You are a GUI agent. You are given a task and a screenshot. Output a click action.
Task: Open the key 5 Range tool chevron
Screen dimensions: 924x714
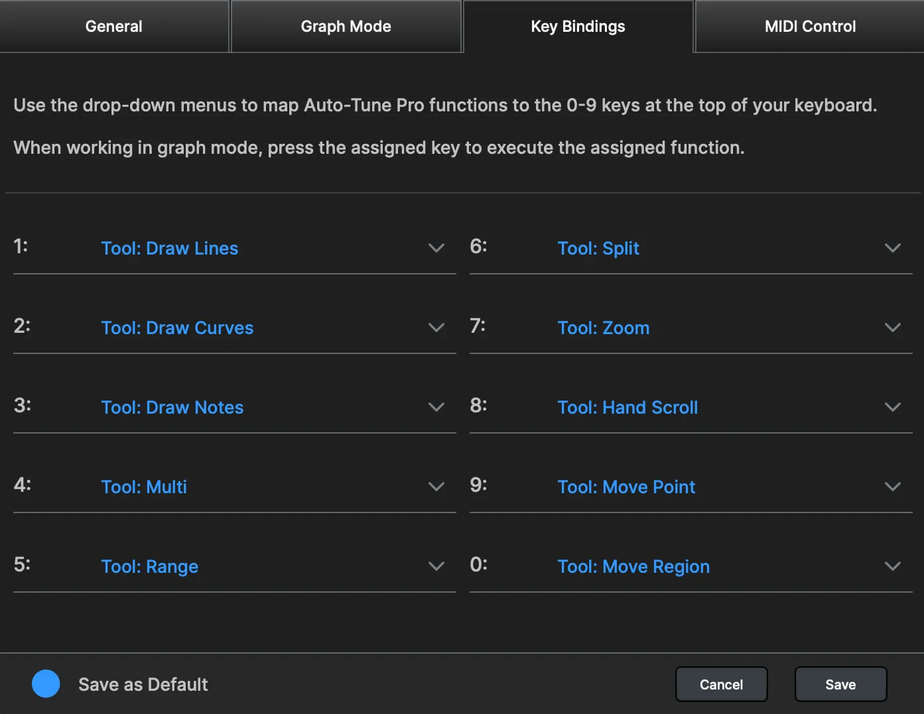click(x=436, y=567)
